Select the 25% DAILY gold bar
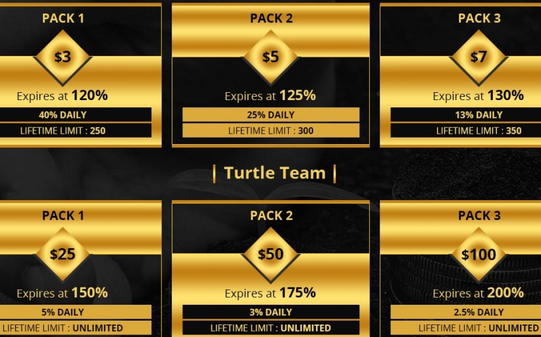The width and height of the screenshot is (541, 337). (270, 115)
